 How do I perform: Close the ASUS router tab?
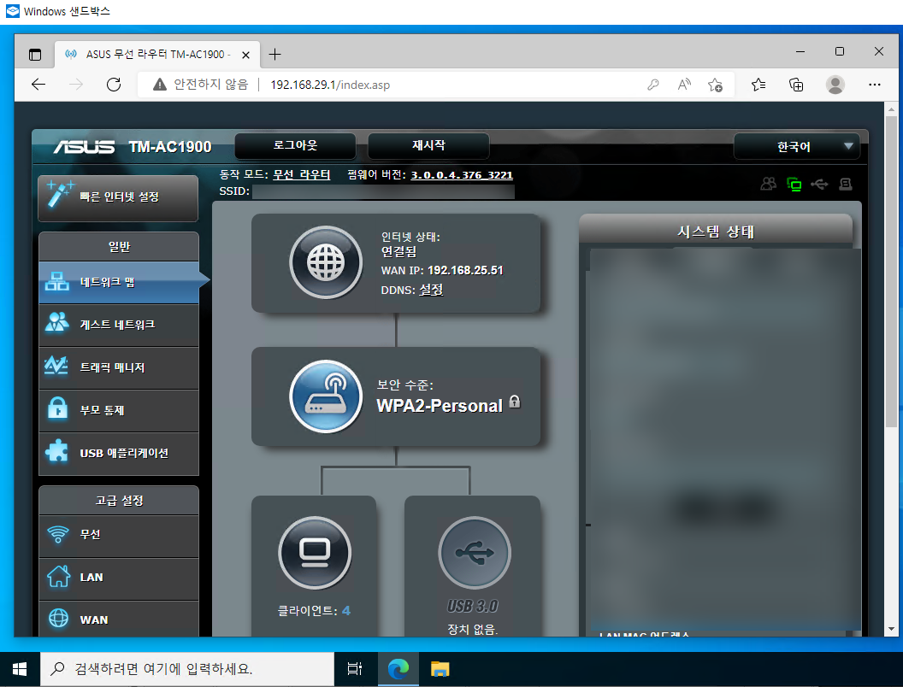(x=246, y=55)
